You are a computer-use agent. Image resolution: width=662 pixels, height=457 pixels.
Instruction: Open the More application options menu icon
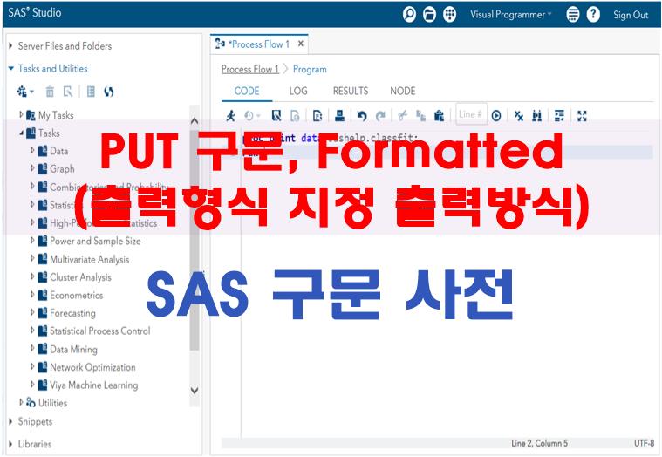pos(572,14)
